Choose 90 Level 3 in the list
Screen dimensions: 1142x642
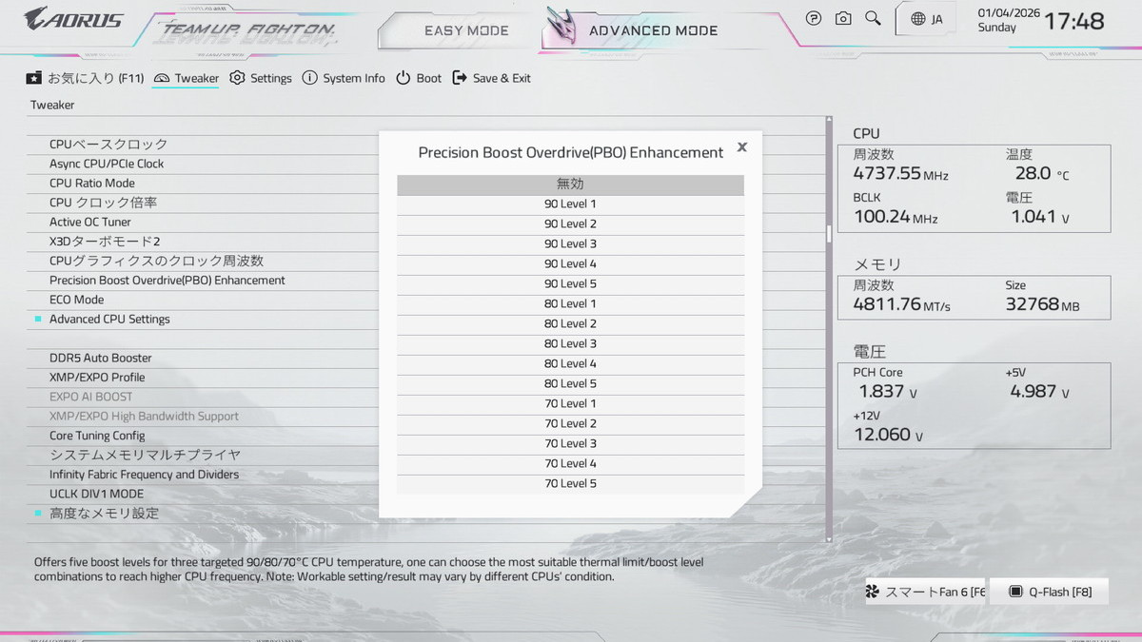(x=570, y=244)
